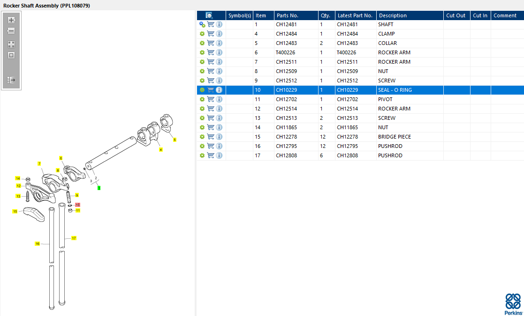Select highlighted callout 10 on the diagram

77,205
